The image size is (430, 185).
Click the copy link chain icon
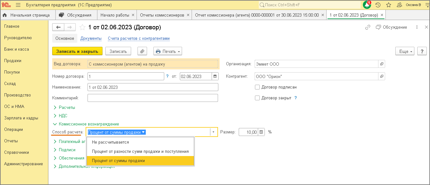click(x=368, y=27)
